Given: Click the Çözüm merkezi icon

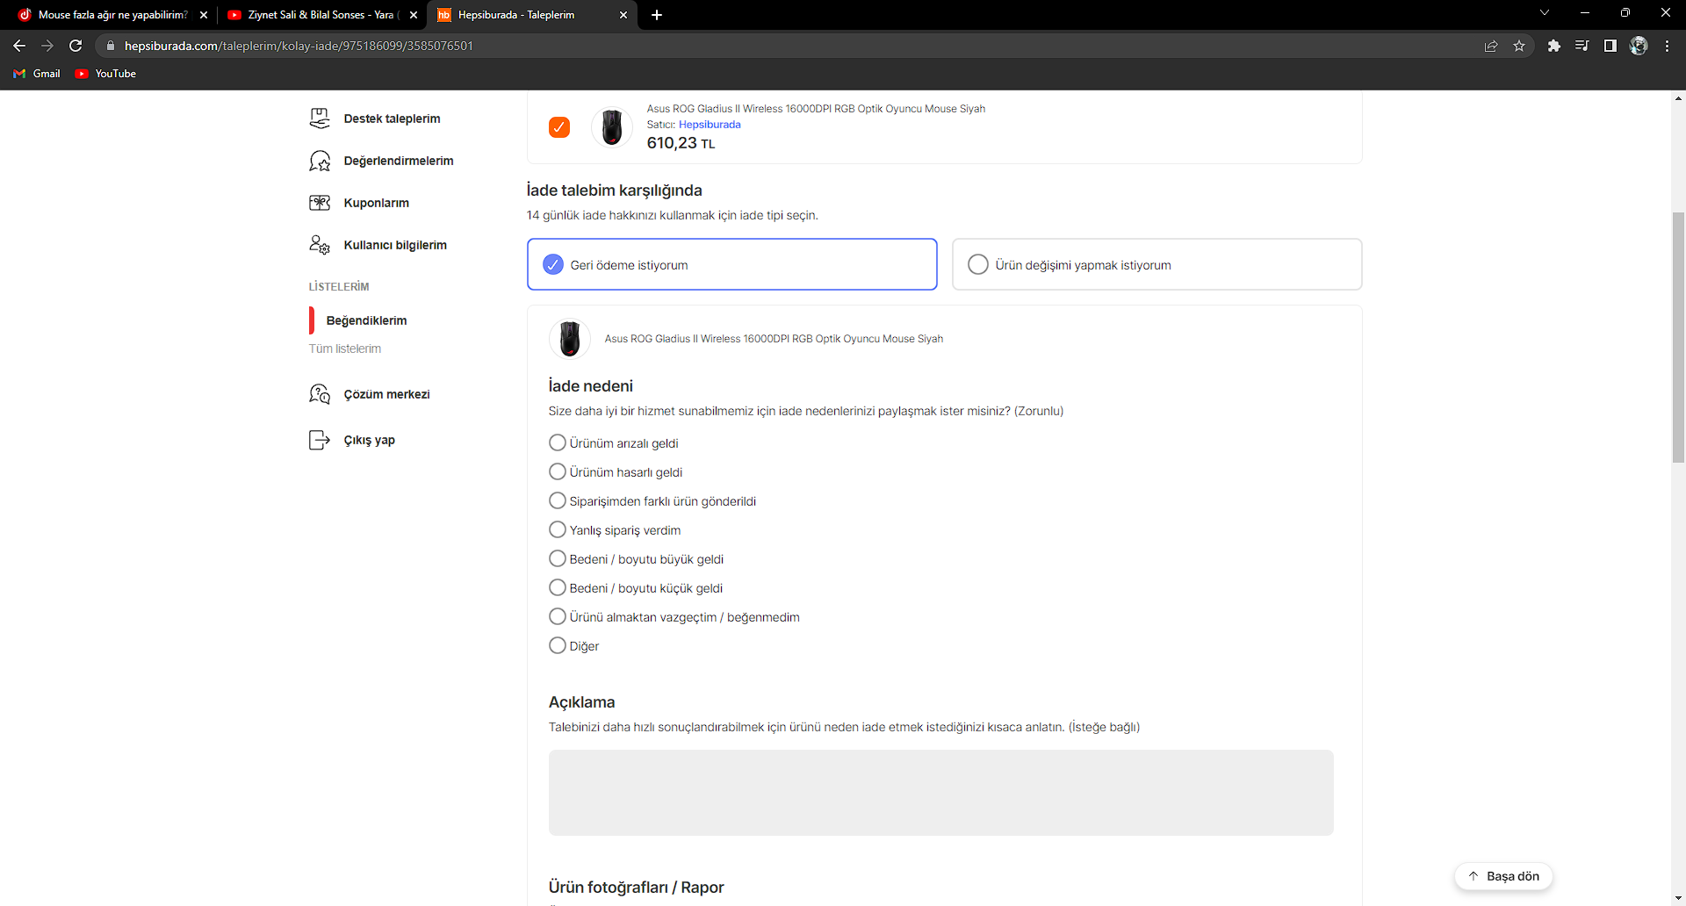Looking at the screenshot, I should click(x=320, y=394).
